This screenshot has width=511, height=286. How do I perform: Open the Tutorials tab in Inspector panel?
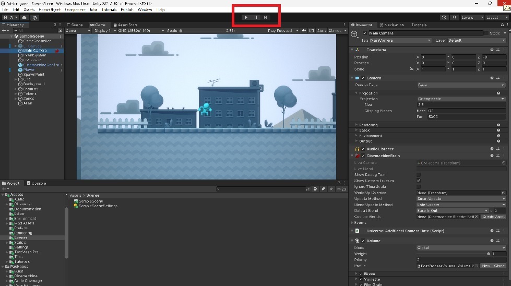coord(419,25)
